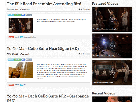
Task: Open Yo-Yo Ma Cello Suite No.6 Gigue title
Action: pyautogui.click(x=43, y=49)
